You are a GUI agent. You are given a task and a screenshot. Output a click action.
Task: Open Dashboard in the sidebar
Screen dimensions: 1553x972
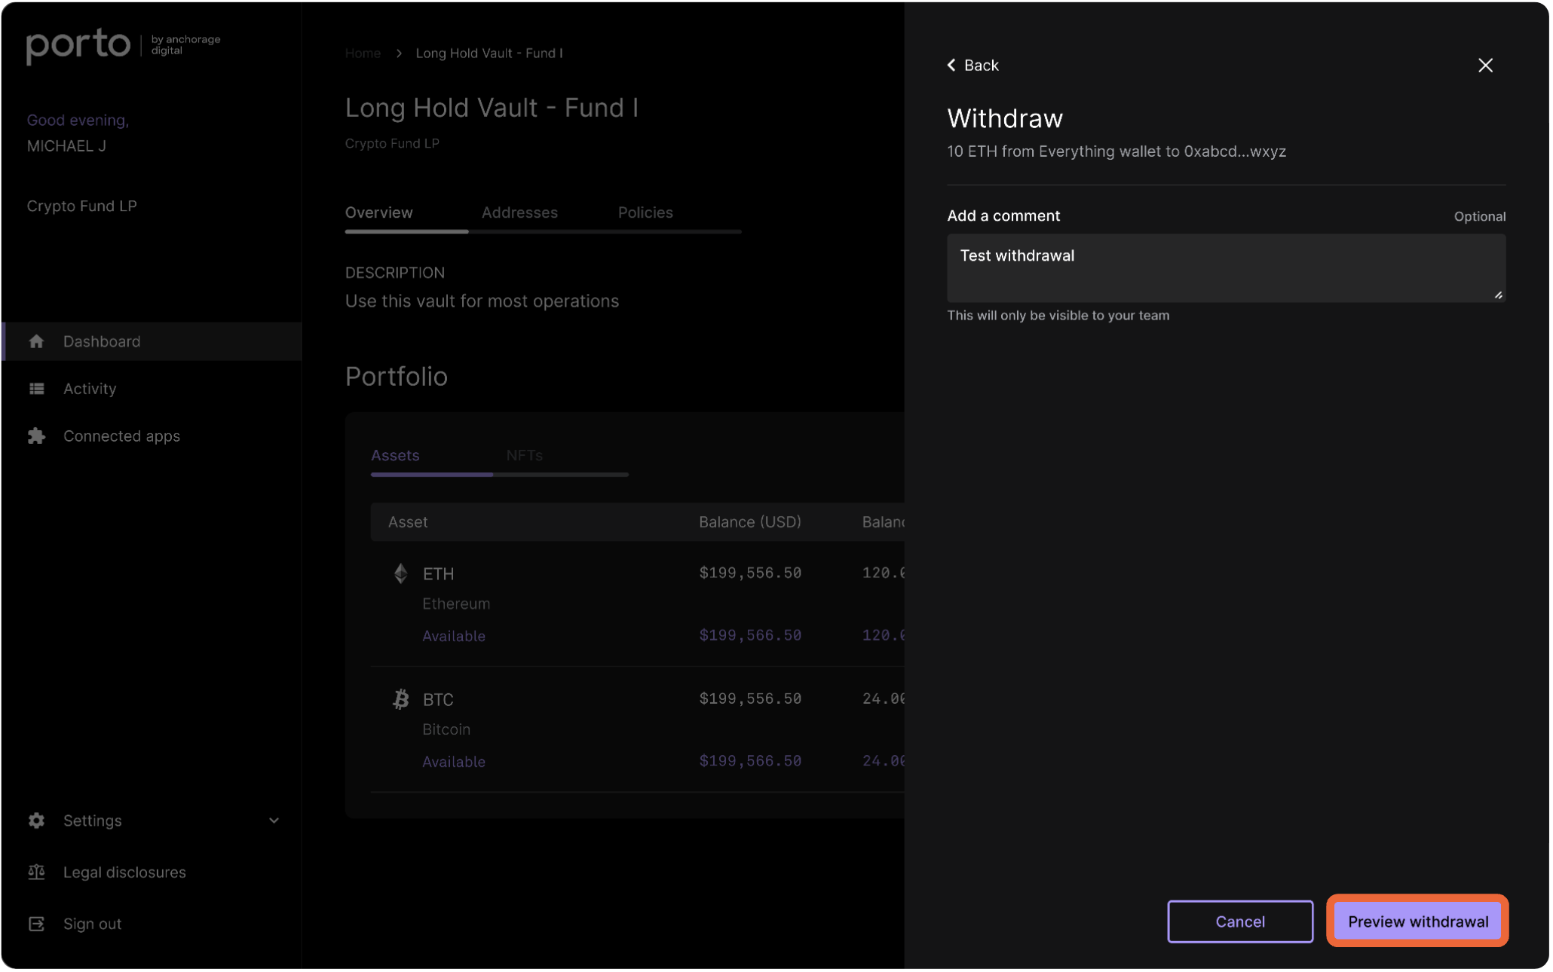click(x=152, y=341)
